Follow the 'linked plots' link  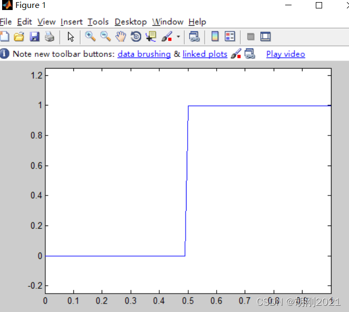point(205,54)
